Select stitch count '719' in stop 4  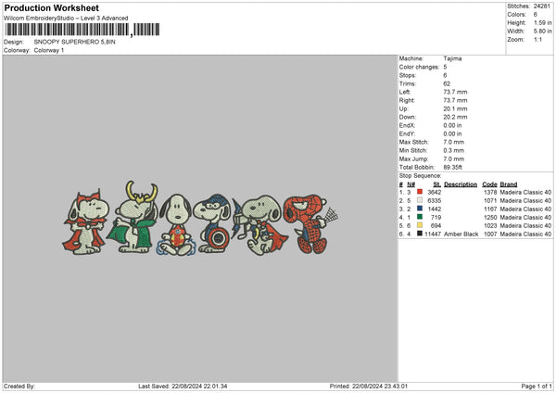pyautogui.click(x=436, y=218)
